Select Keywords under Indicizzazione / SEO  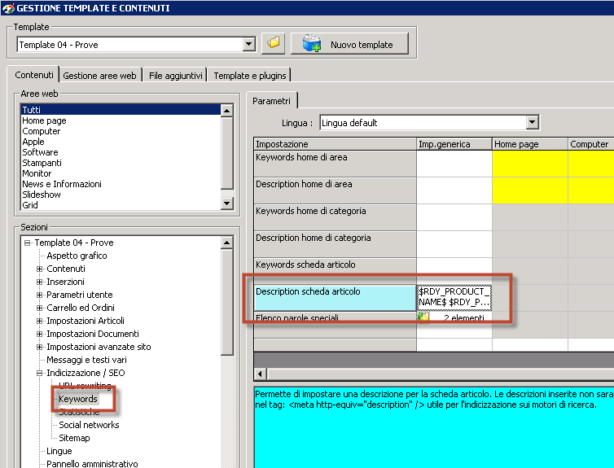[78, 399]
